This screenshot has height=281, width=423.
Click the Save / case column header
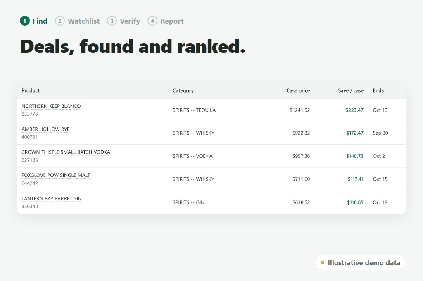[x=351, y=90]
